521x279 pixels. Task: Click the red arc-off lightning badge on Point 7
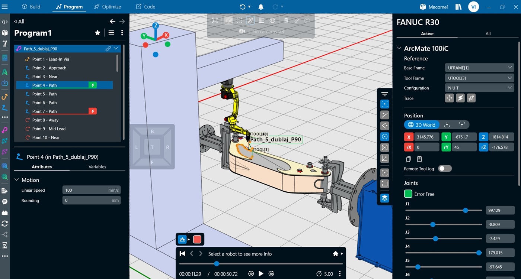[x=93, y=111]
